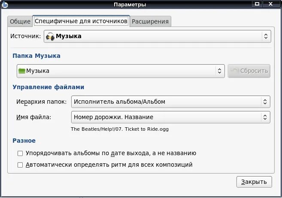
Task: Open the Источник dropdown showing Музыка
Action: point(158,36)
